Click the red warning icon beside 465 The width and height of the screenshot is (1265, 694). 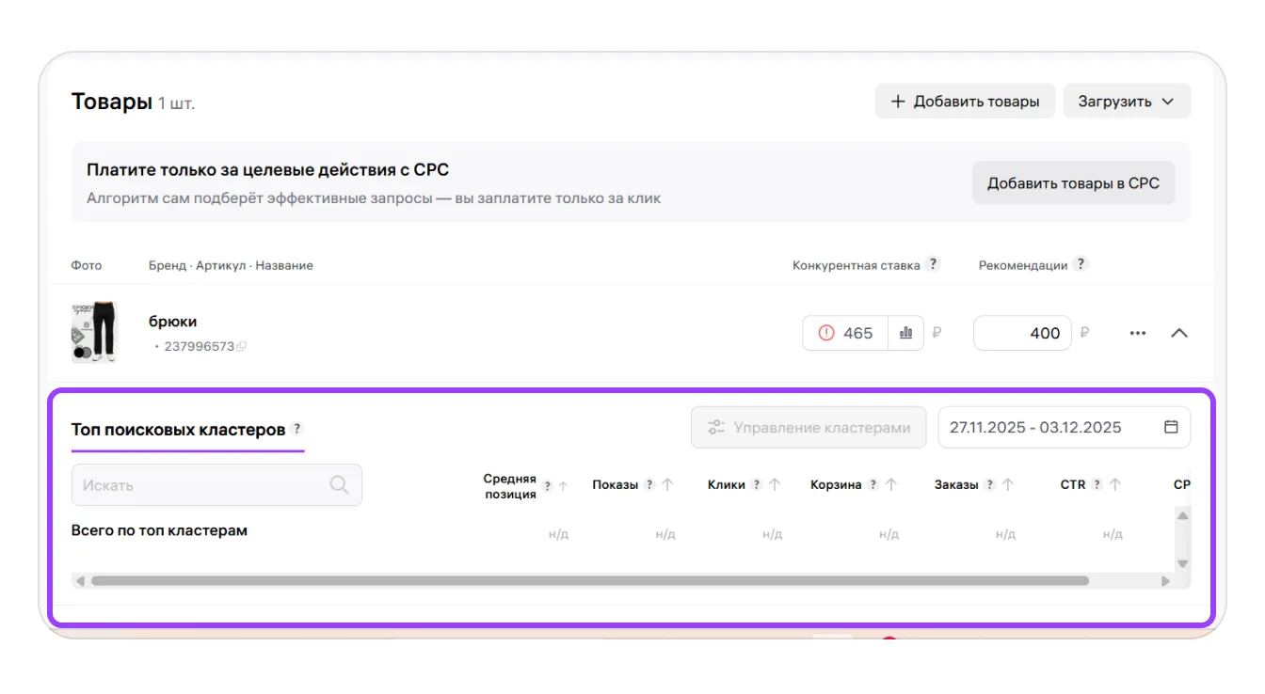(x=826, y=333)
